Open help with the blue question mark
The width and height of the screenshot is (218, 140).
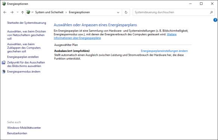click(215, 20)
